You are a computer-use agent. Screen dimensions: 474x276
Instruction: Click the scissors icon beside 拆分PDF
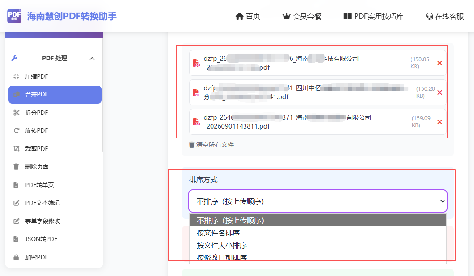click(17, 113)
